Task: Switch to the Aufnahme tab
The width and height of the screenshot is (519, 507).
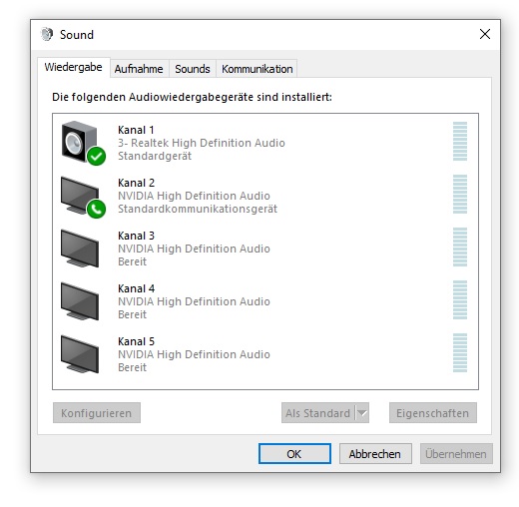Action: click(139, 69)
